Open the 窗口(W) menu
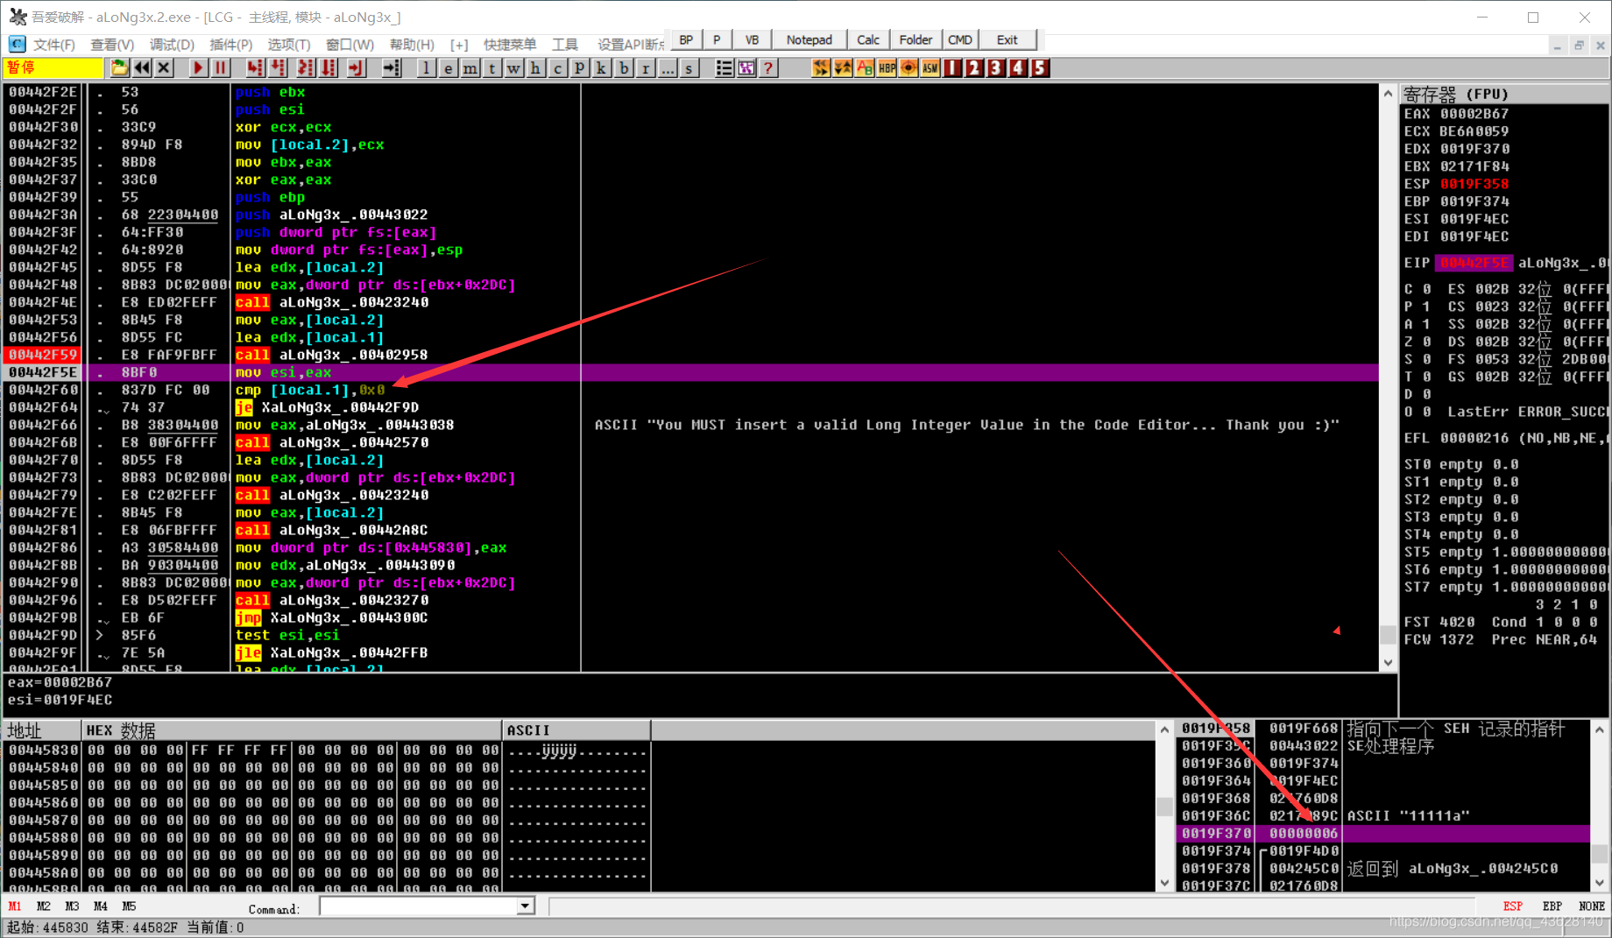This screenshot has width=1612, height=938. 350,44
